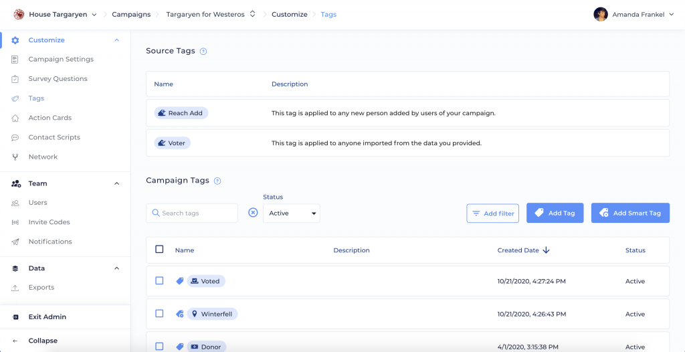Click the House Targaryen dragon logo
Image resolution: width=685 pixels, height=352 pixels.
[19, 15]
